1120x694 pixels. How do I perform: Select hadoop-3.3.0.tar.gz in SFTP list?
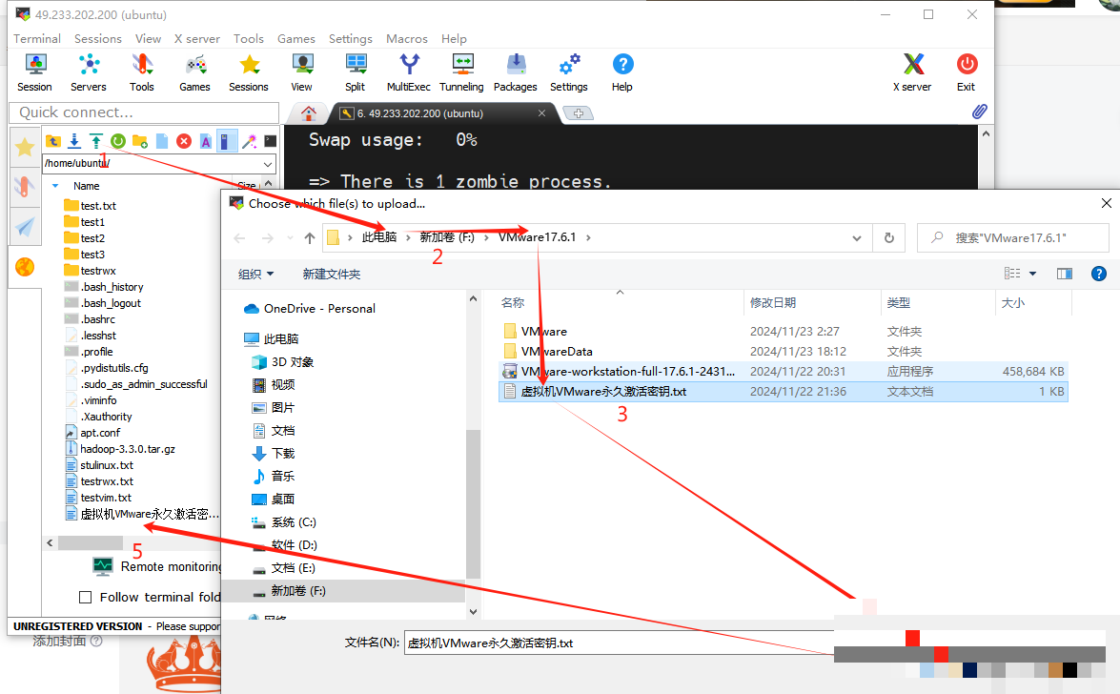click(127, 449)
